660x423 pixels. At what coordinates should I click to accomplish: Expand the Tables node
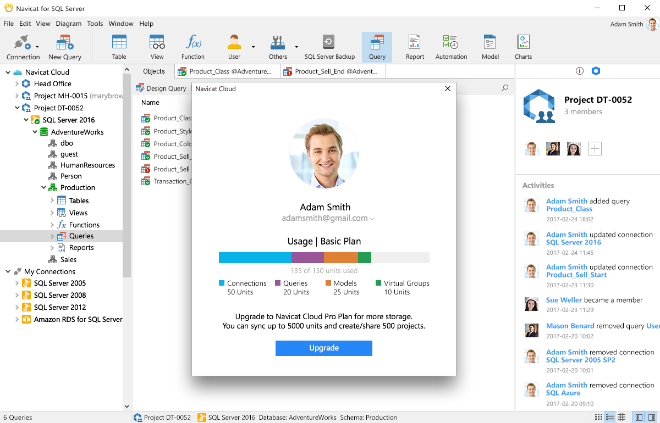52,201
